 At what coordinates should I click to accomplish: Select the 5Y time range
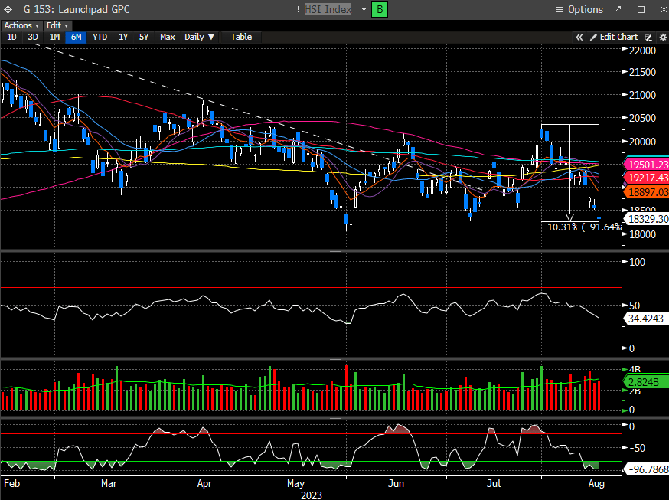pos(144,37)
